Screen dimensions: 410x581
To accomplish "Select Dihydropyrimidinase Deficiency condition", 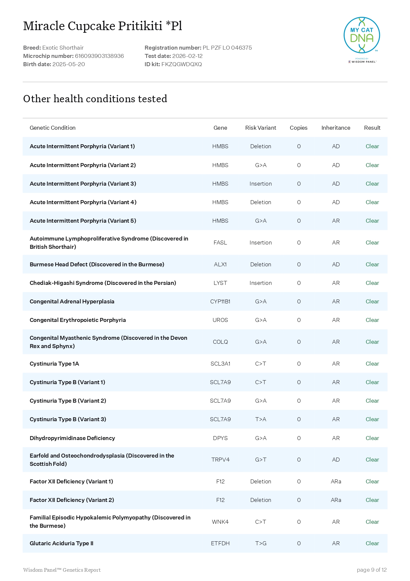I will 72,438.
